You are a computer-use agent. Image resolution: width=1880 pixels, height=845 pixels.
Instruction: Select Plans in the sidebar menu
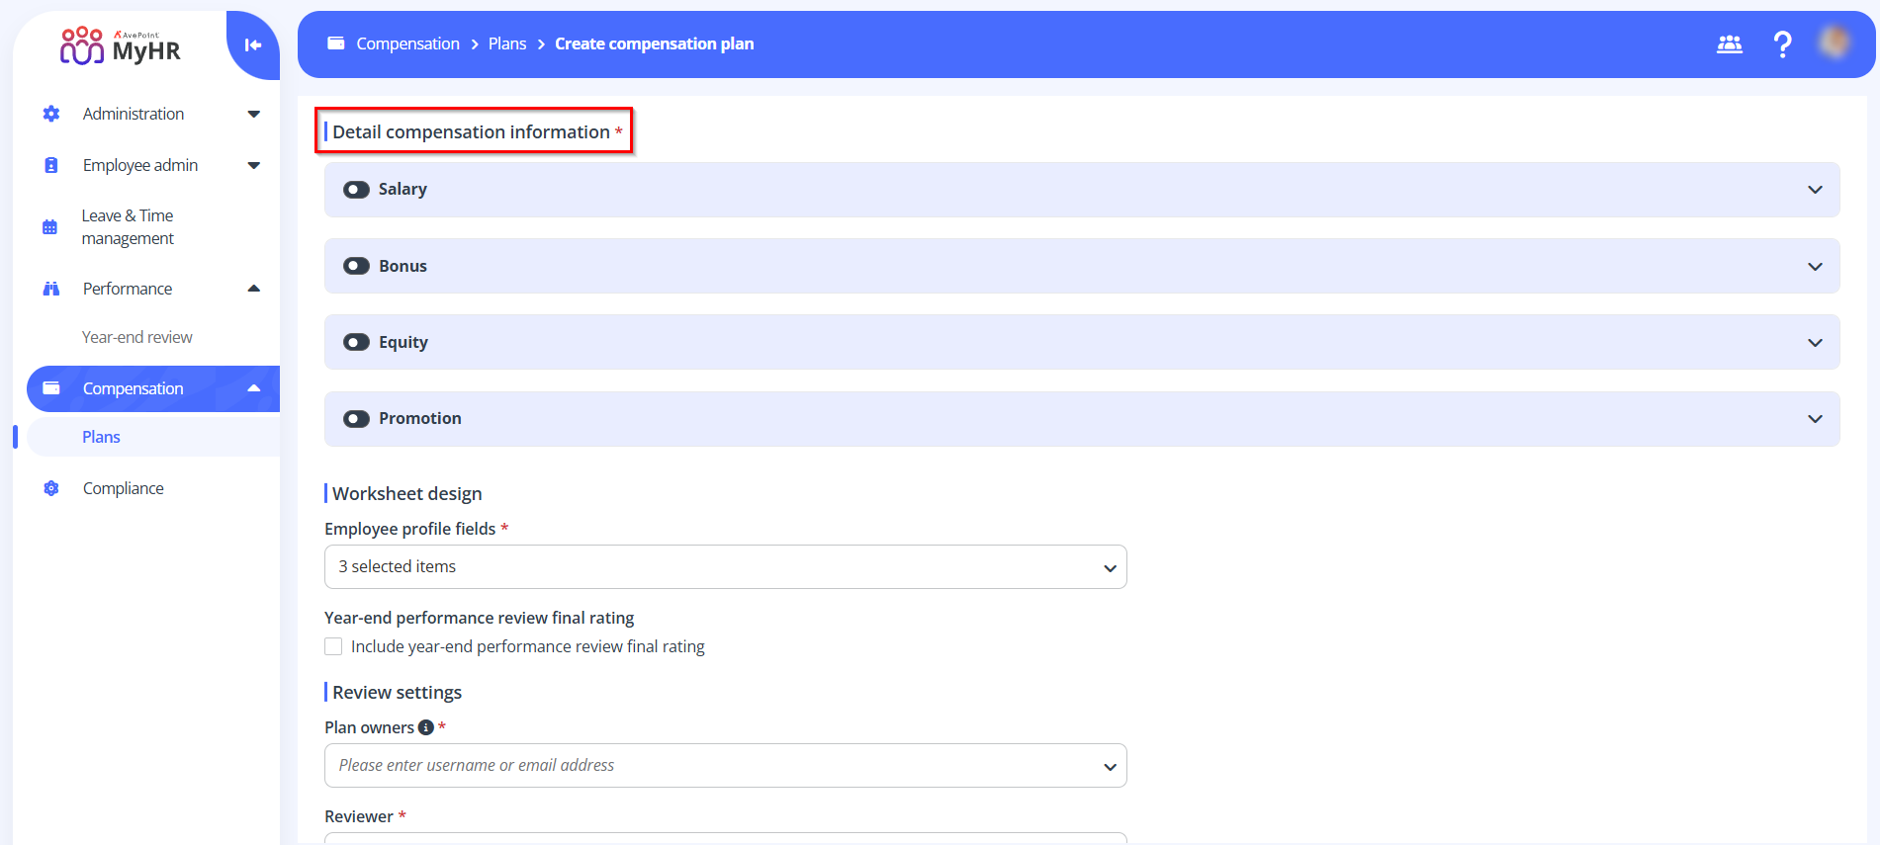[101, 437]
